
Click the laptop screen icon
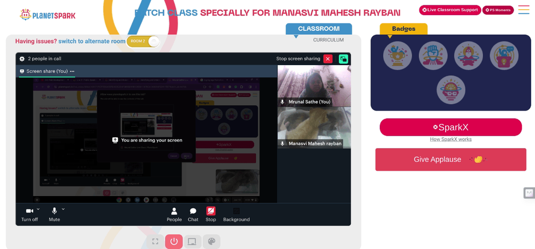tap(193, 242)
